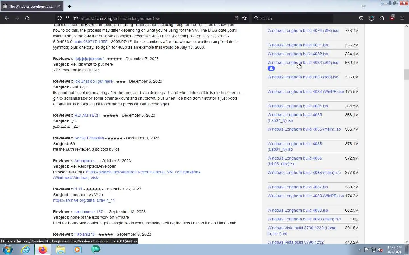Bookmark this page with the star icon

click(x=244, y=18)
